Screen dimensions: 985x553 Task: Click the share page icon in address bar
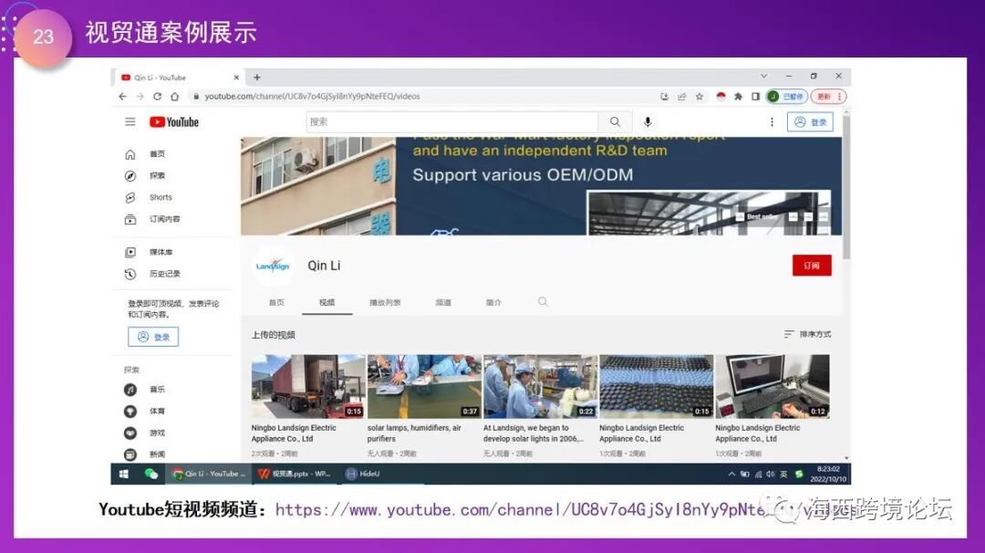point(681,96)
